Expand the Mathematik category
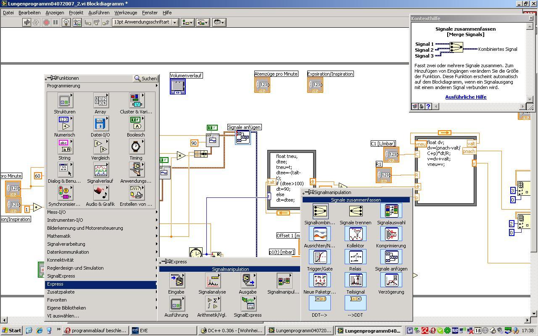This screenshot has width=538, height=336. 102,236
